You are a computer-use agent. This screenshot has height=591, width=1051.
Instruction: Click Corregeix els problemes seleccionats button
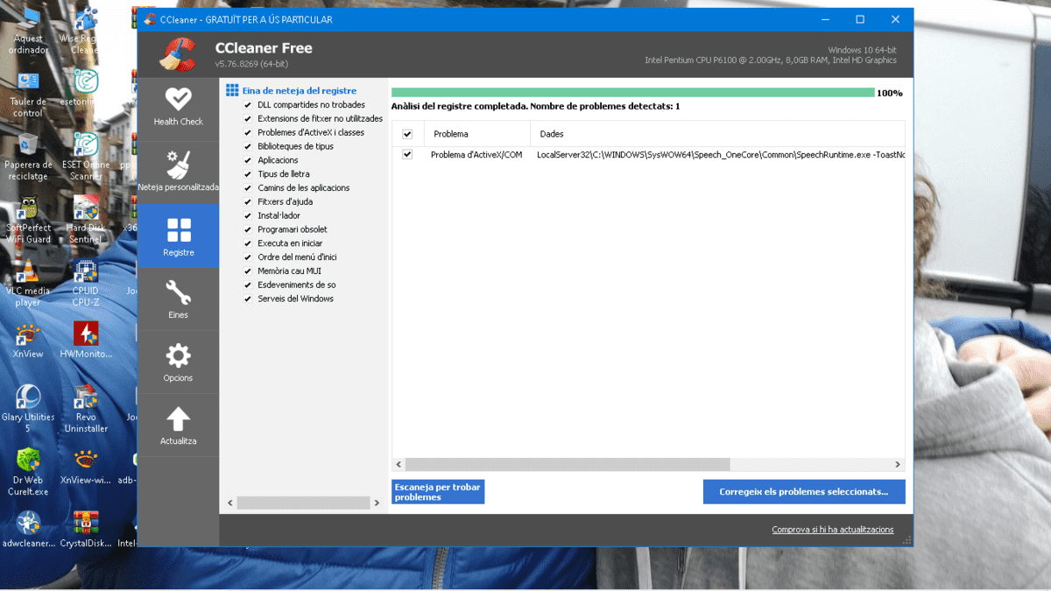coord(804,492)
